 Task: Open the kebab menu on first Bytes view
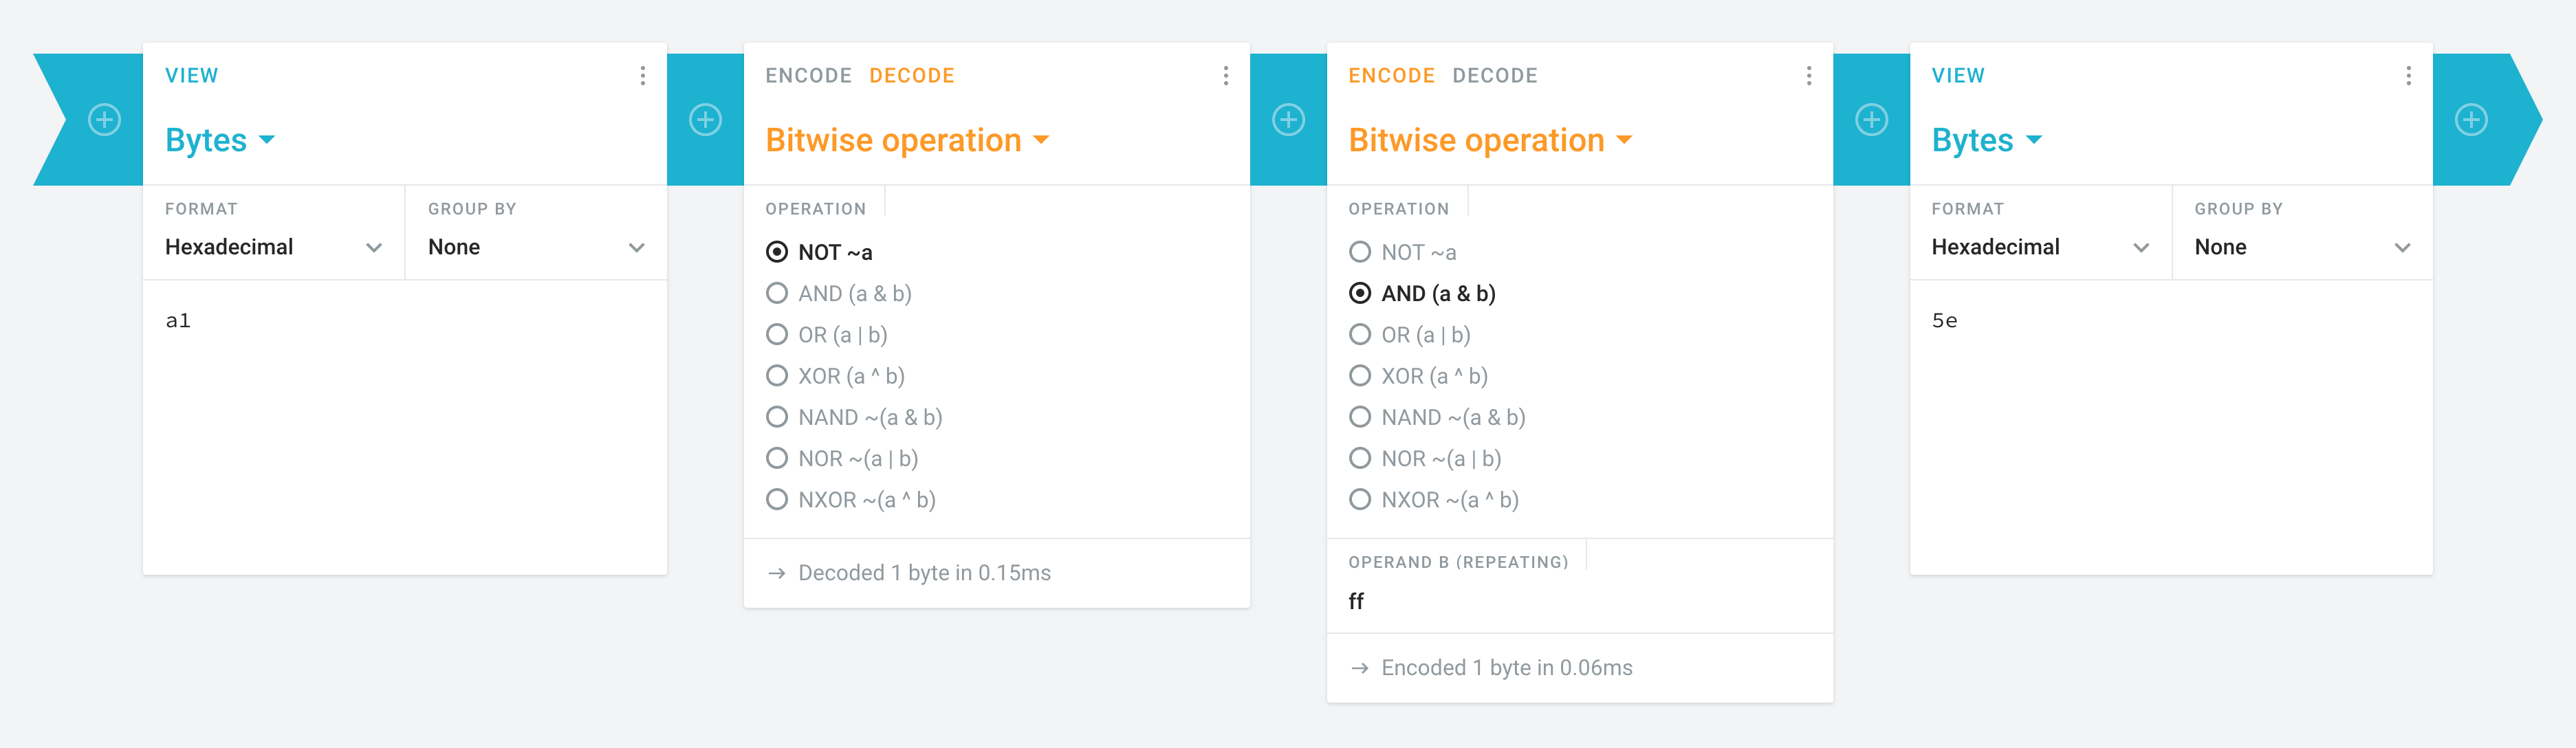click(642, 75)
